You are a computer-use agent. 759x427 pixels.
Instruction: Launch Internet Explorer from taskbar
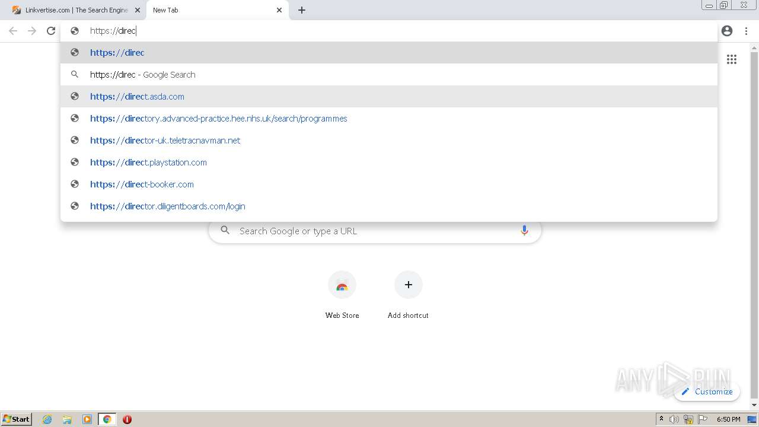[x=47, y=419]
